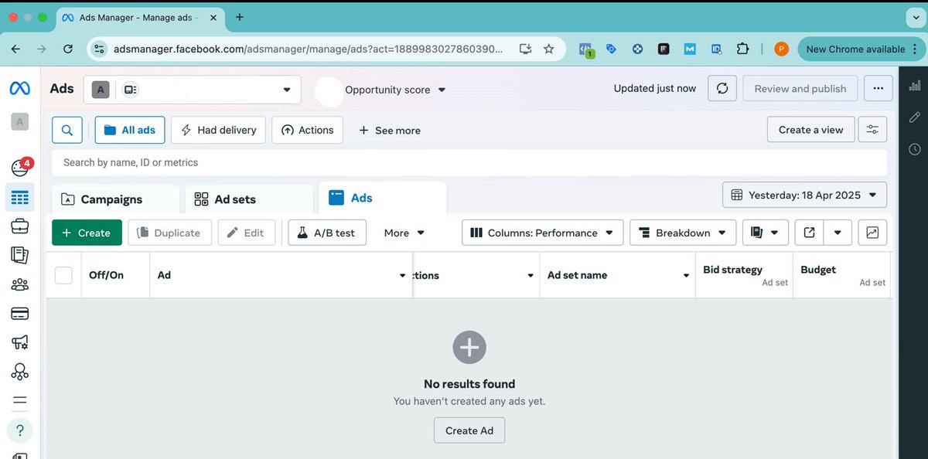Filter by Had delivery
The height and width of the screenshot is (459, 928).
[219, 130]
